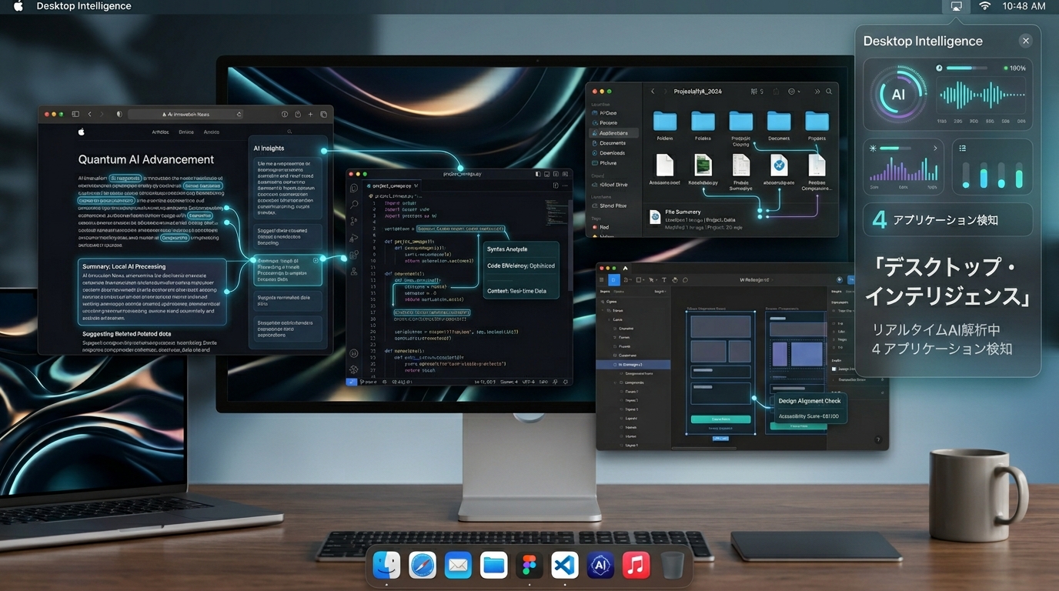The image size is (1059, 591).
Task: Select the Text tool in design app toolbar
Action: (664, 280)
